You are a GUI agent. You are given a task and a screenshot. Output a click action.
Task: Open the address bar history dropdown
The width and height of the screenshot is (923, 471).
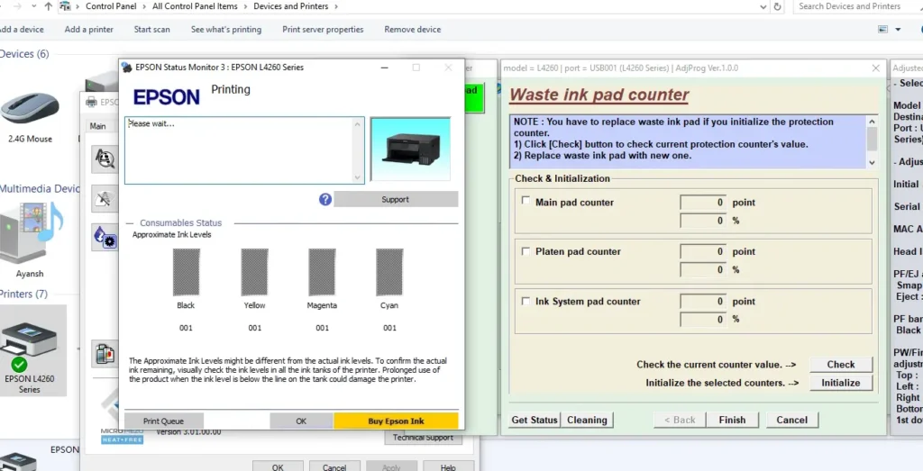763,6
